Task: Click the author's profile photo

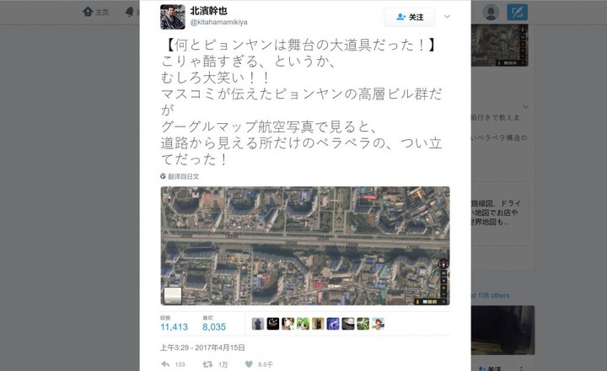Action: point(173,17)
